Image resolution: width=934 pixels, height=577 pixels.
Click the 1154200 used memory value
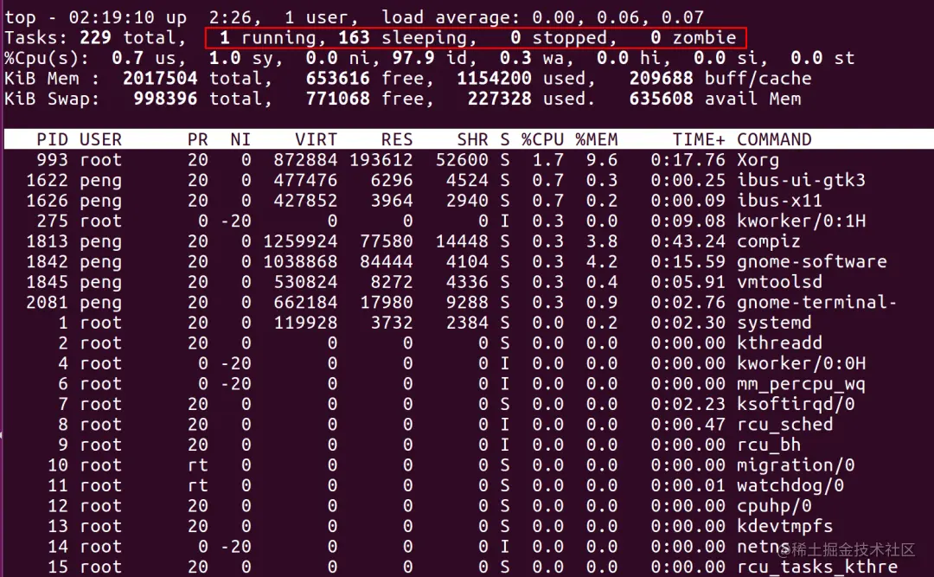click(494, 78)
